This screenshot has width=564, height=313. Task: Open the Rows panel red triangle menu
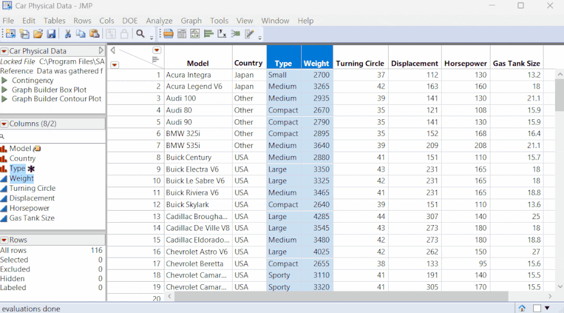4,240
